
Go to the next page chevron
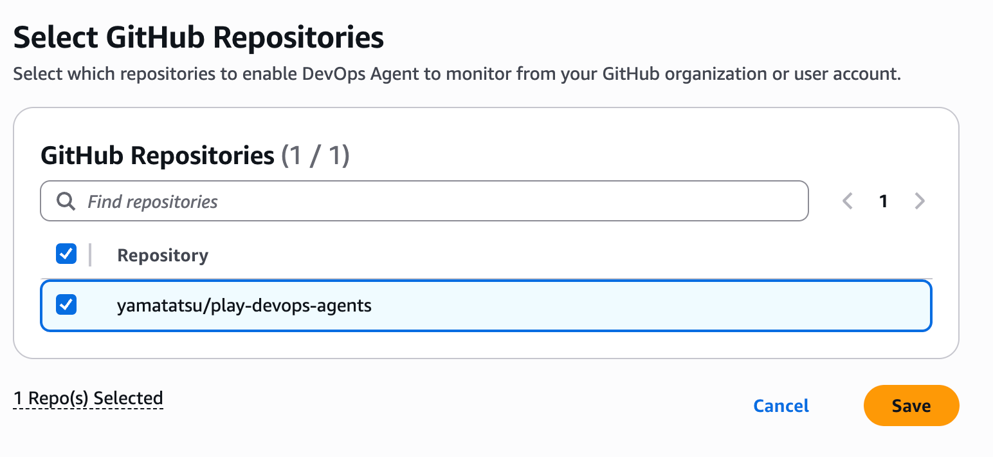(920, 201)
